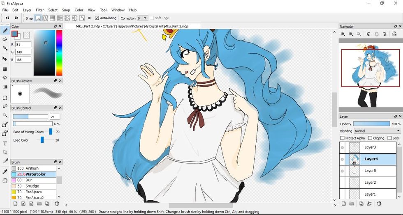Turn snap off with the Off icon
Image resolution: width=403 pixels, height=215 pixels.
pos(38,18)
